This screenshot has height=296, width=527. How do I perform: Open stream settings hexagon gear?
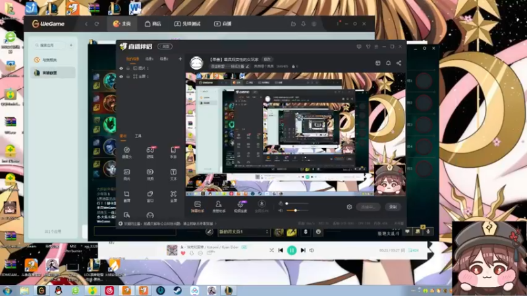[x=349, y=207]
